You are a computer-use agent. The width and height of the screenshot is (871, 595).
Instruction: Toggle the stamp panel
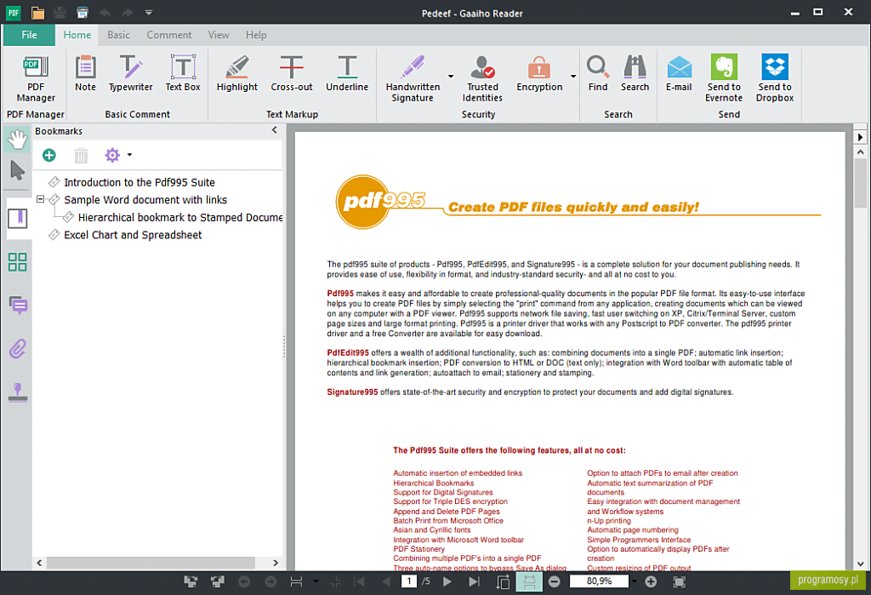point(18,392)
